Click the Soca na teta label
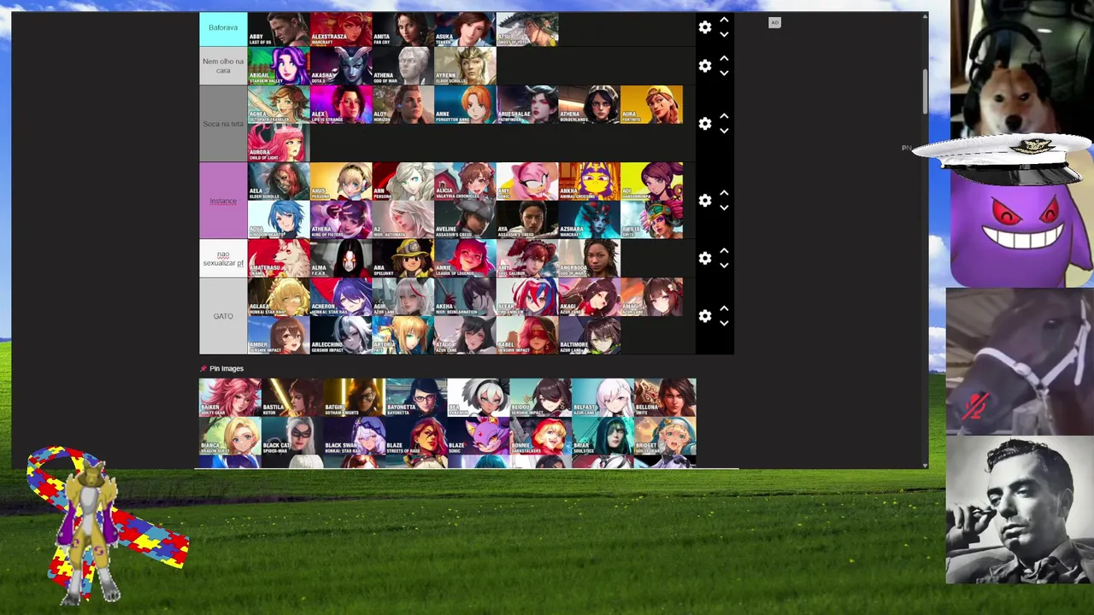Image resolution: width=1094 pixels, height=615 pixels. pyautogui.click(x=223, y=124)
